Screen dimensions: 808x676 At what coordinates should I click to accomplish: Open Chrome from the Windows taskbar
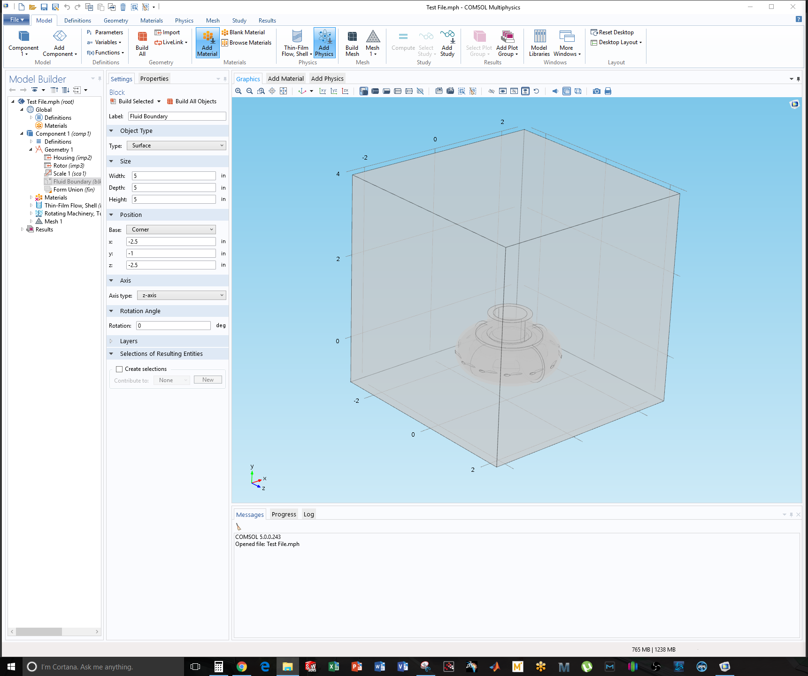[x=242, y=667]
